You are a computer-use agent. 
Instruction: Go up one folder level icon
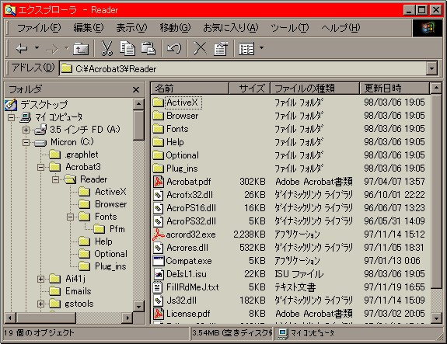point(81,48)
